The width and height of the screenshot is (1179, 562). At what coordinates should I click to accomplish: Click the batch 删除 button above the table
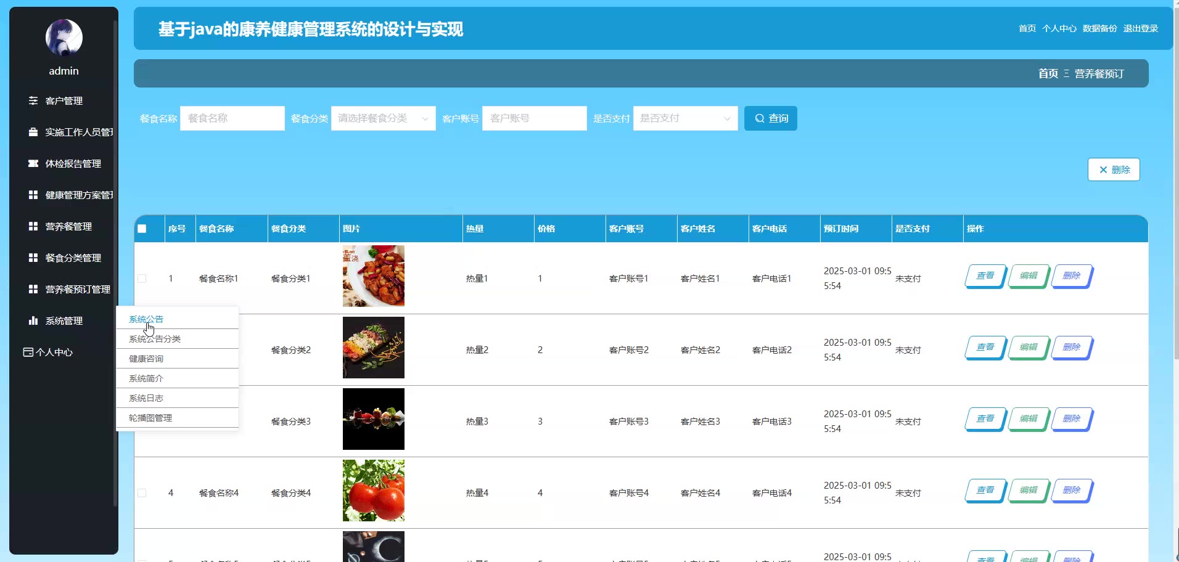pos(1114,169)
